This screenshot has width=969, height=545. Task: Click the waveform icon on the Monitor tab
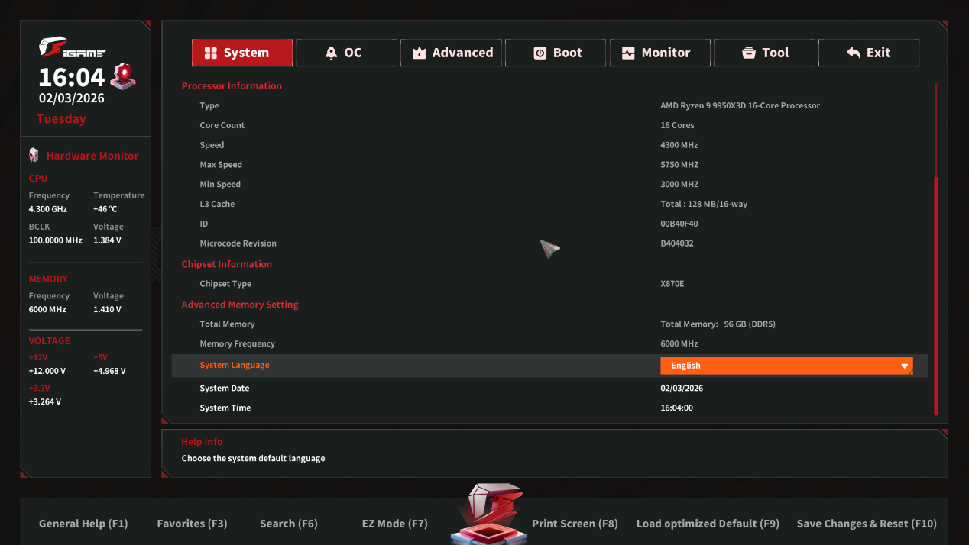click(628, 53)
